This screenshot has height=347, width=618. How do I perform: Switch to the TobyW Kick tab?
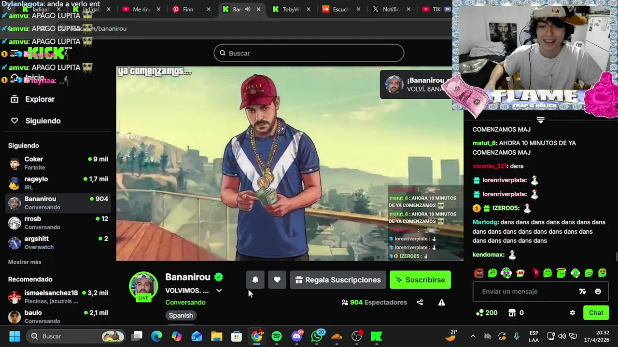pos(291,9)
